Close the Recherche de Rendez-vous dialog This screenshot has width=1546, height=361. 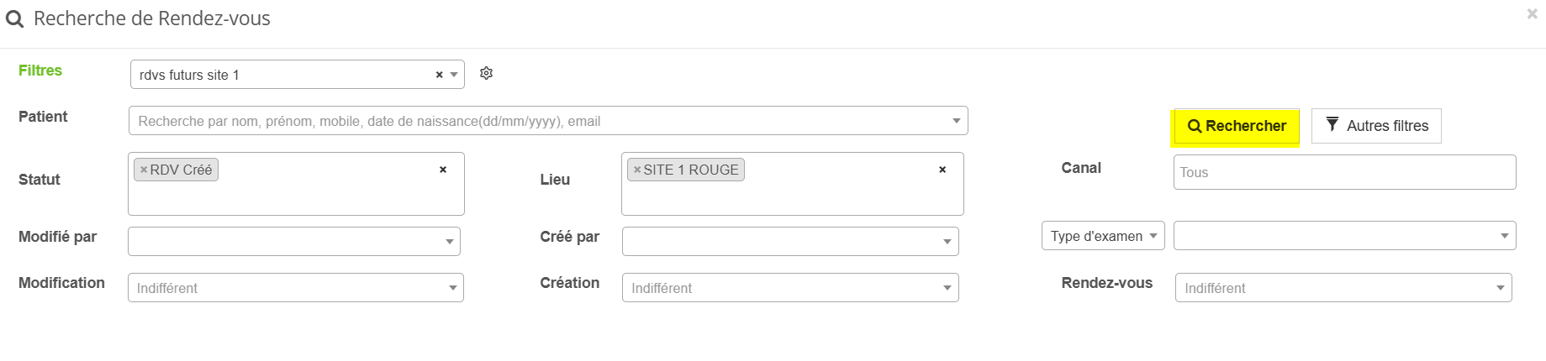click(x=1532, y=14)
